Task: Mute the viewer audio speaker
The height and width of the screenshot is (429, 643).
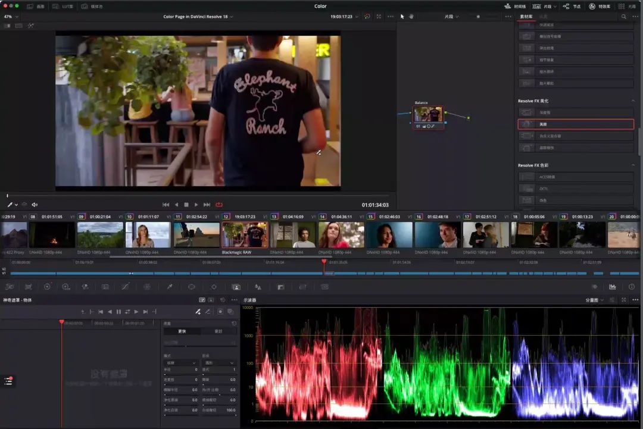Action: click(35, 205)
